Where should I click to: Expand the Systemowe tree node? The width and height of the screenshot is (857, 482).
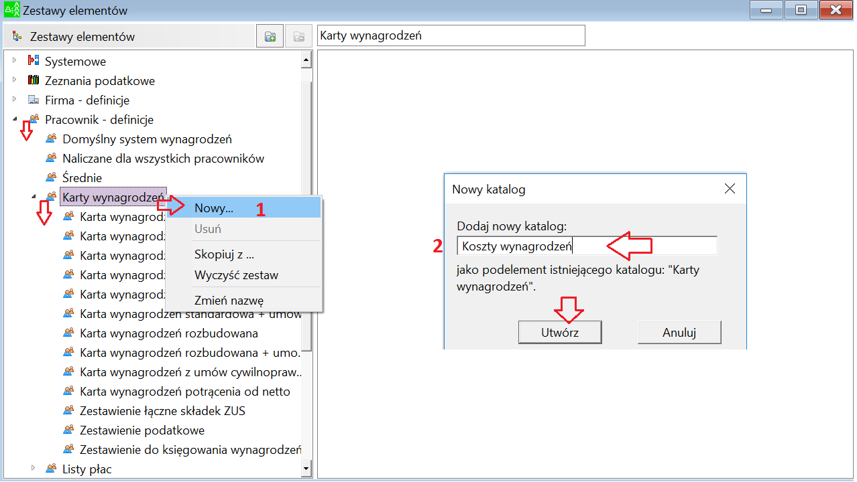[x=15, y=61]
